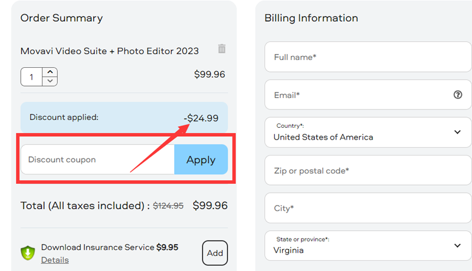Click the Billing Information heading

coord(311,18)
